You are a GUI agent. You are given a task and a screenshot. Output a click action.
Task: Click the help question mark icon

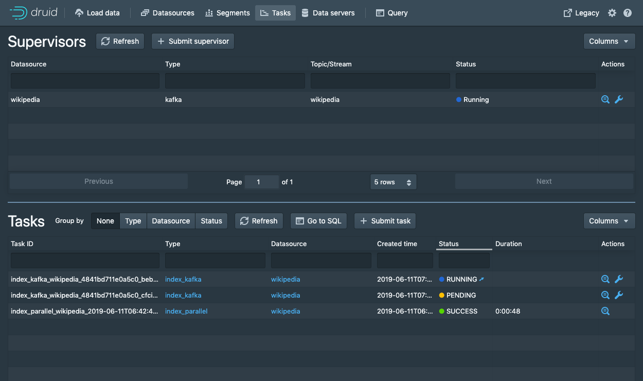point(628,13)
